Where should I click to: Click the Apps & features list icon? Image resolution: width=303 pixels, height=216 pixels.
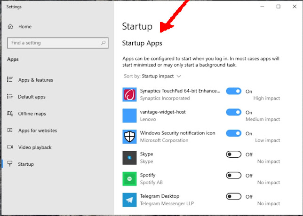(10, 79)
